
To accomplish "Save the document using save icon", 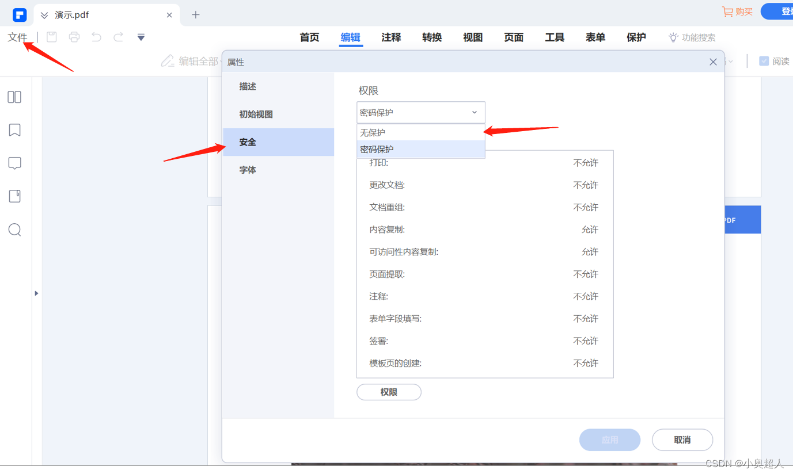I will pos(51,36).
